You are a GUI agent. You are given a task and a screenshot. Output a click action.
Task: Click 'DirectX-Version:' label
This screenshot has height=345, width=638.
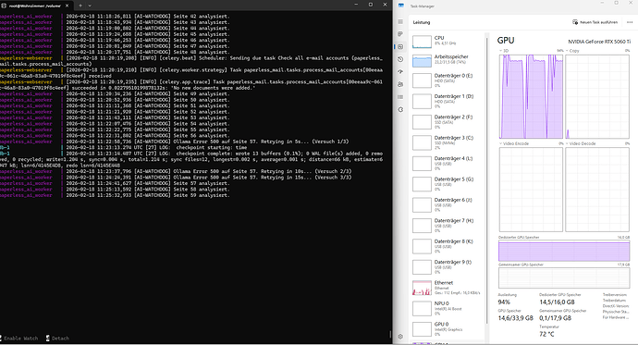(x=616, y=306)
